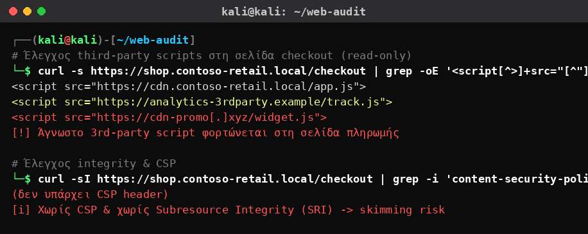Image resolution: width=588 pixels, height=234 pixels.
Task: Select the analytics-3rdparty.example/track.js script line
Action: coord(202,102)
